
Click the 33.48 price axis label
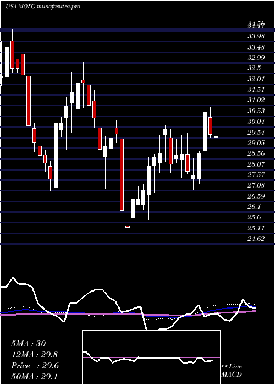pos(256,47)
